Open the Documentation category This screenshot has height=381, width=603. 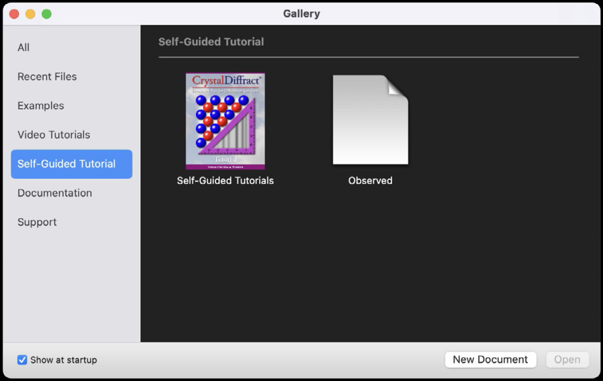coord(55,193)
